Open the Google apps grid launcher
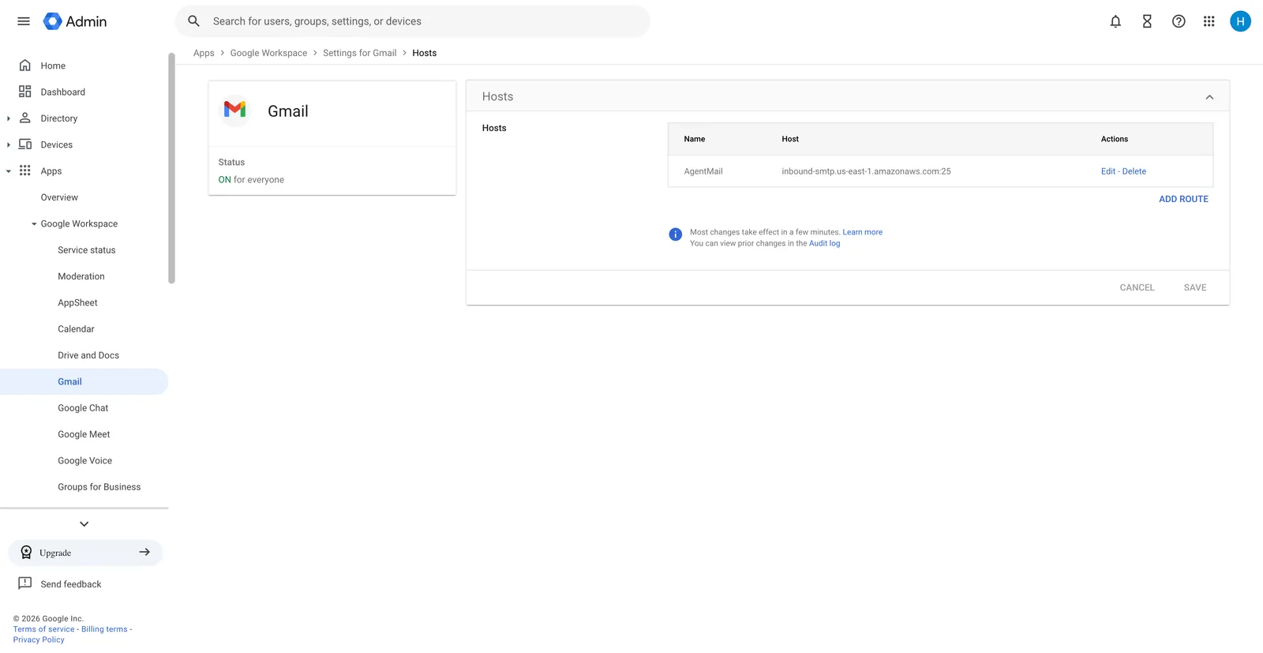 tap(1209, 21)
